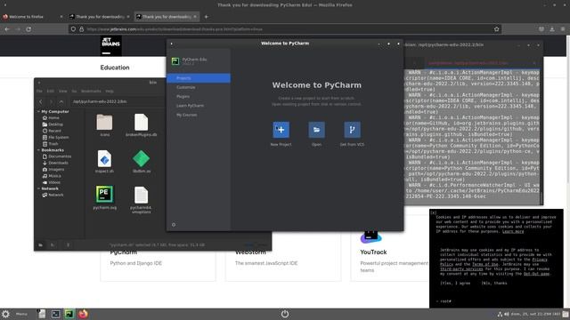Open My Courses in PyCharm sidebar

coord(186,115)
